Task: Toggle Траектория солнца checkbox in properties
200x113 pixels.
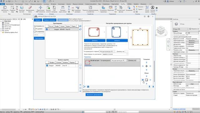Action: pyautogui.click(x=187, y=52)
